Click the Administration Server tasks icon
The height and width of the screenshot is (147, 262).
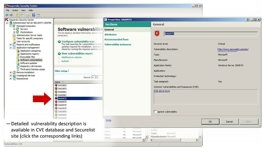pyautogui.click(x=14, y=35)
